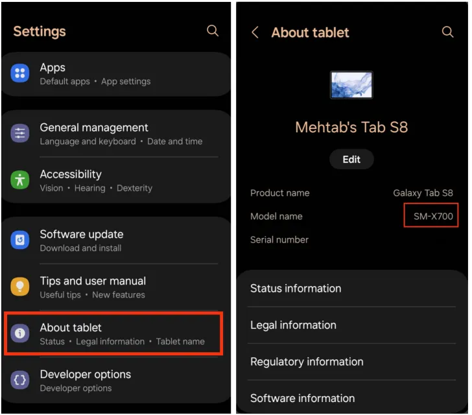The image size is (472, 415).
Task: Tap the search icon in About tablet
Action: point(447,32)
